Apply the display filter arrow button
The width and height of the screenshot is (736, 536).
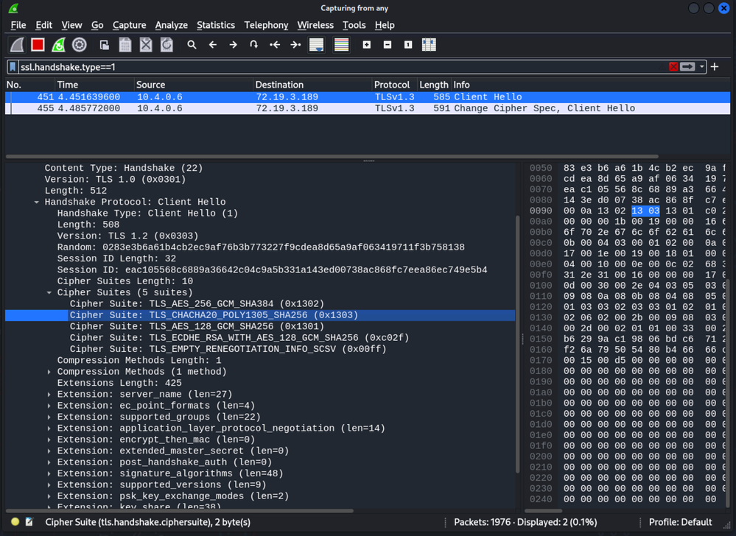tap(687, 67)
